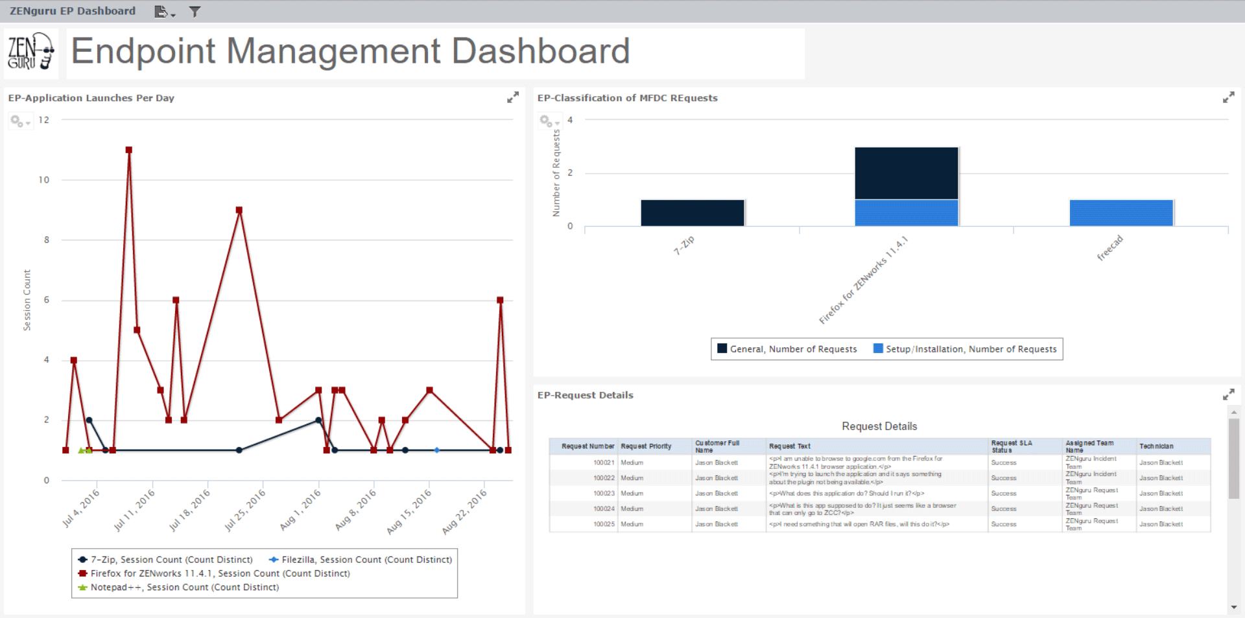The image size is (1245, 618).
Task: Toggle Filezilla Session Count legend entry
Action: [x=361, y=560]
